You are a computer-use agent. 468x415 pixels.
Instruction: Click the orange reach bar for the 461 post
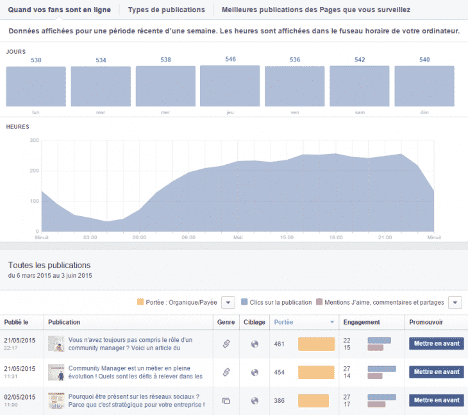[316, 344]
